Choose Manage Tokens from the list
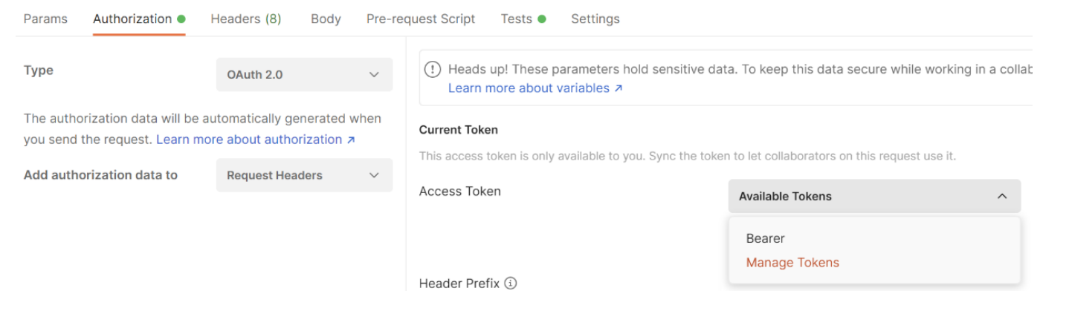The image size is (1069, 311). point(792,262)
